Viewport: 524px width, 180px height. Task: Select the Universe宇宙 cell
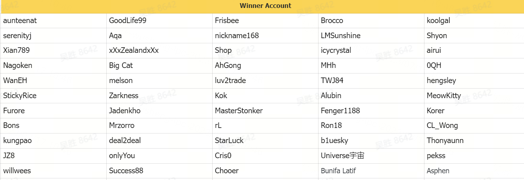371,156
